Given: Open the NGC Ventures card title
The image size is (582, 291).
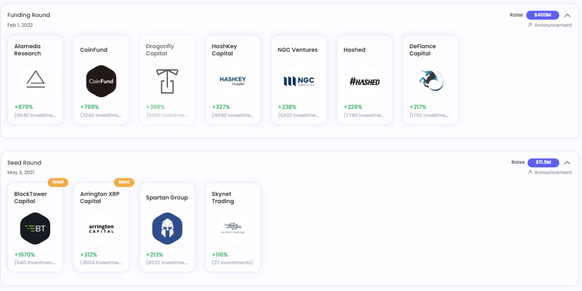Looking at the screenshot, I should coord(298,50).
